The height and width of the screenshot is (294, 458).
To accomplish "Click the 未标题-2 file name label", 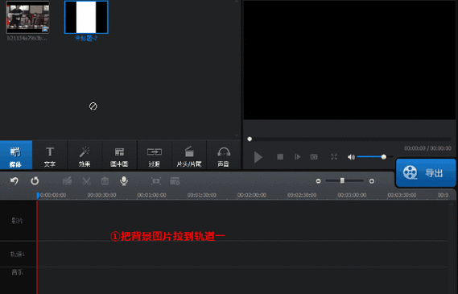I will click(86, 38).
